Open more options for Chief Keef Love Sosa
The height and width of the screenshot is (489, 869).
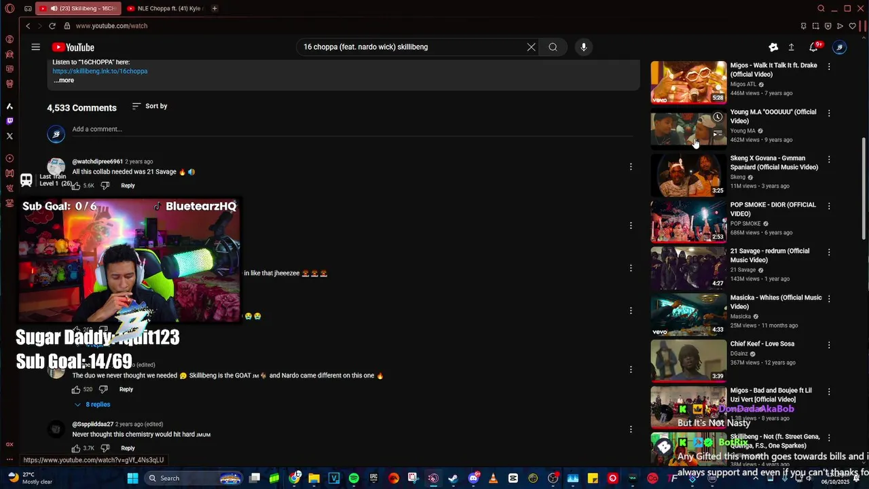coord(828,345)
